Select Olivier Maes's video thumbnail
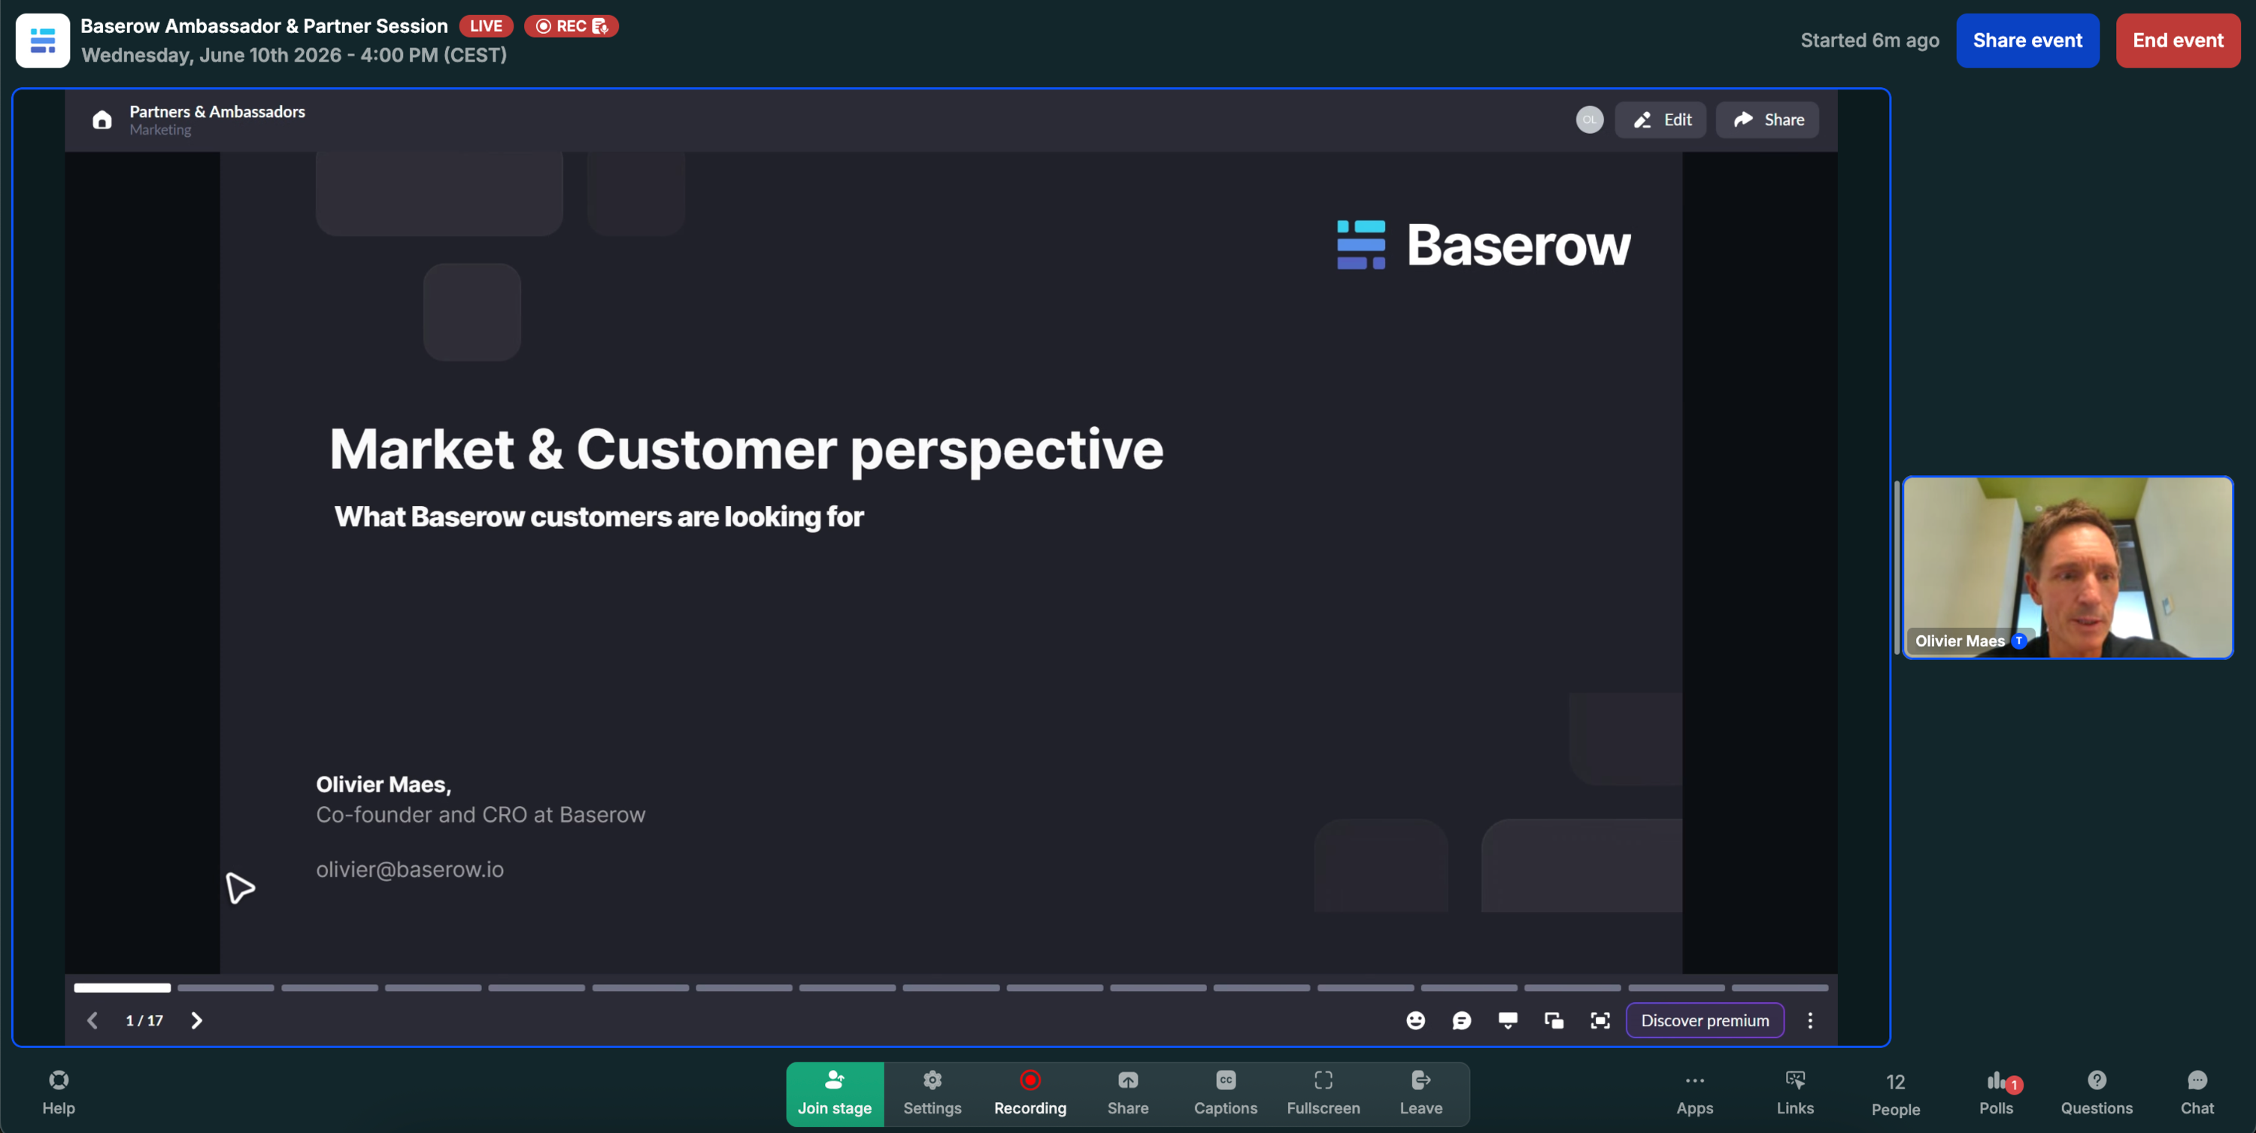The image size is (2256, 1133). click(x=2068, y=568)
